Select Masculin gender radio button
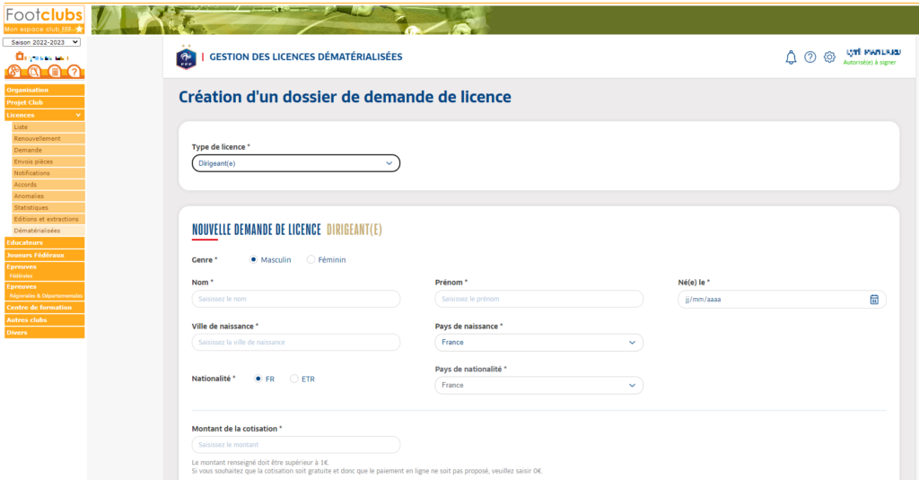This screenshot has height=480, width=919. click(253, 259)
